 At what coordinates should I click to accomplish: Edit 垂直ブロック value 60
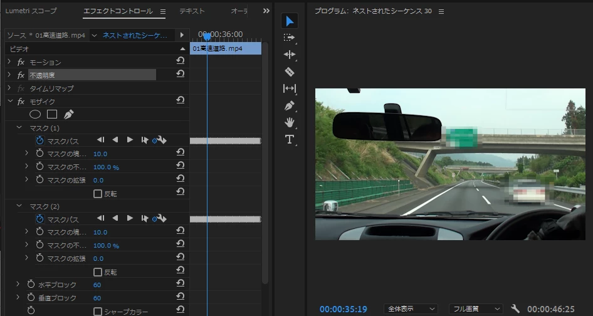(x=97, y=298)
